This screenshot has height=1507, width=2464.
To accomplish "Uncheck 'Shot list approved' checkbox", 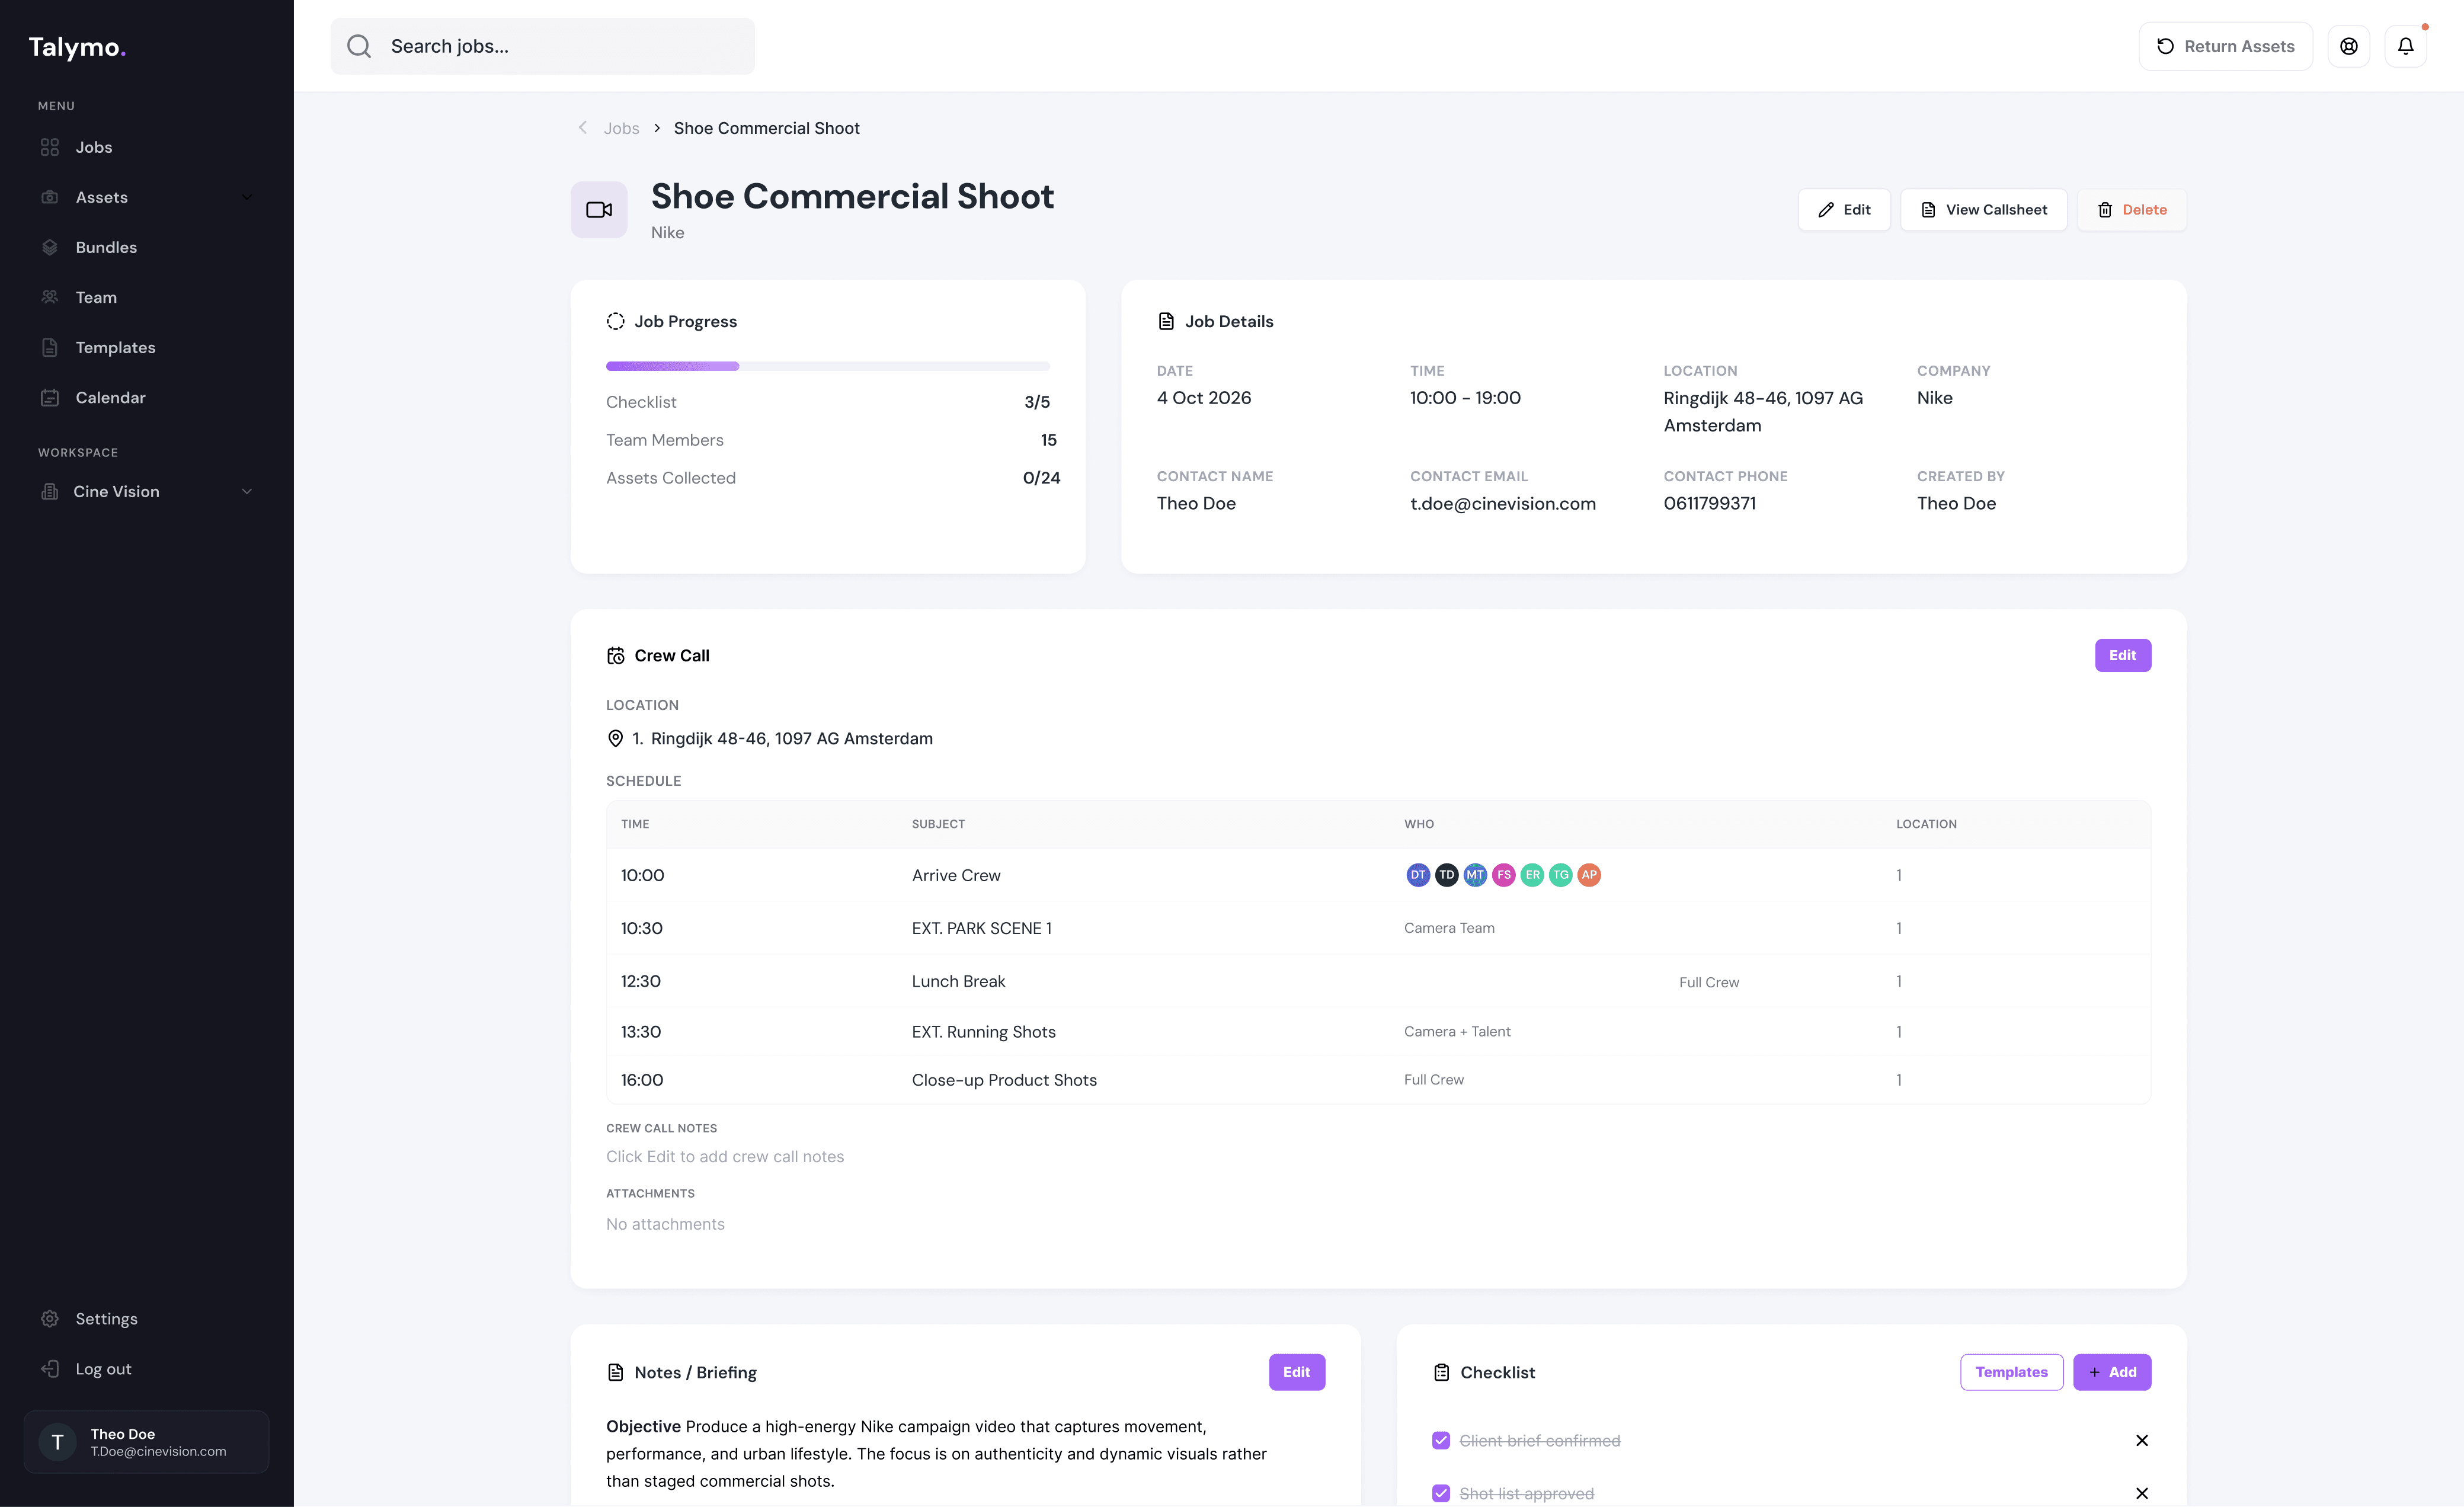I will pyautogui.click(x=1441, y=1493).
